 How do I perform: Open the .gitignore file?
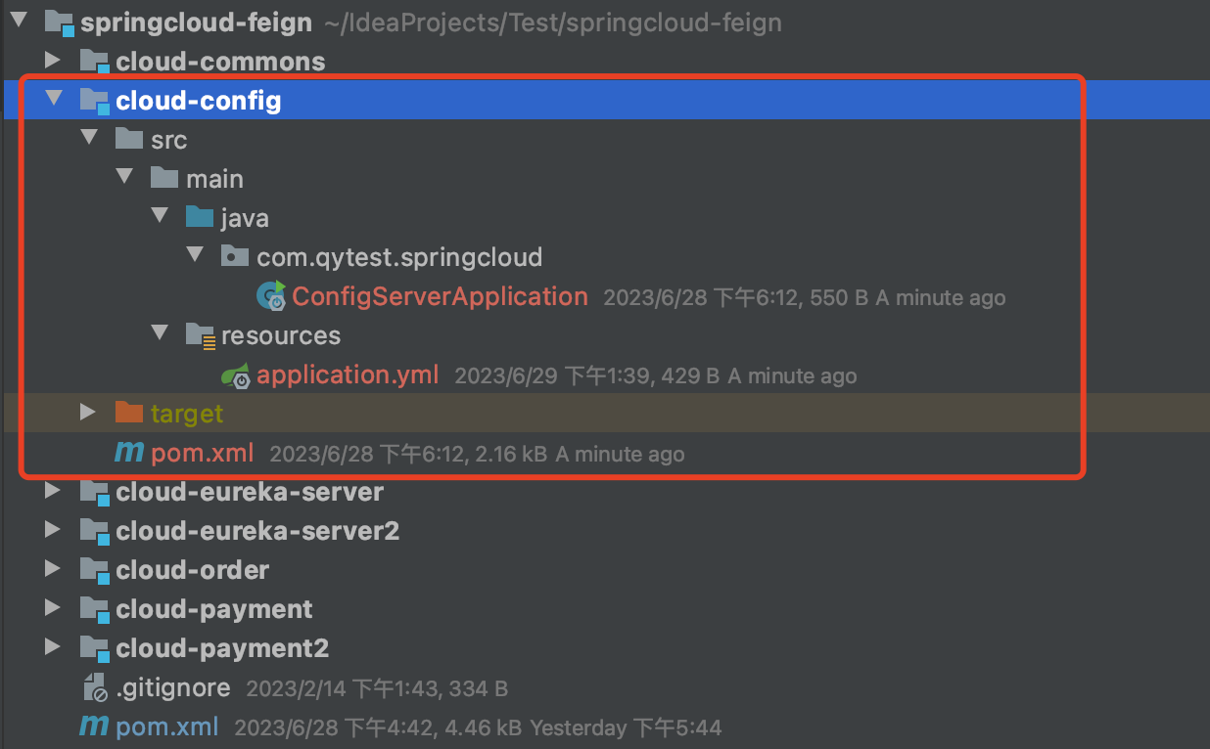coord(173,687)
